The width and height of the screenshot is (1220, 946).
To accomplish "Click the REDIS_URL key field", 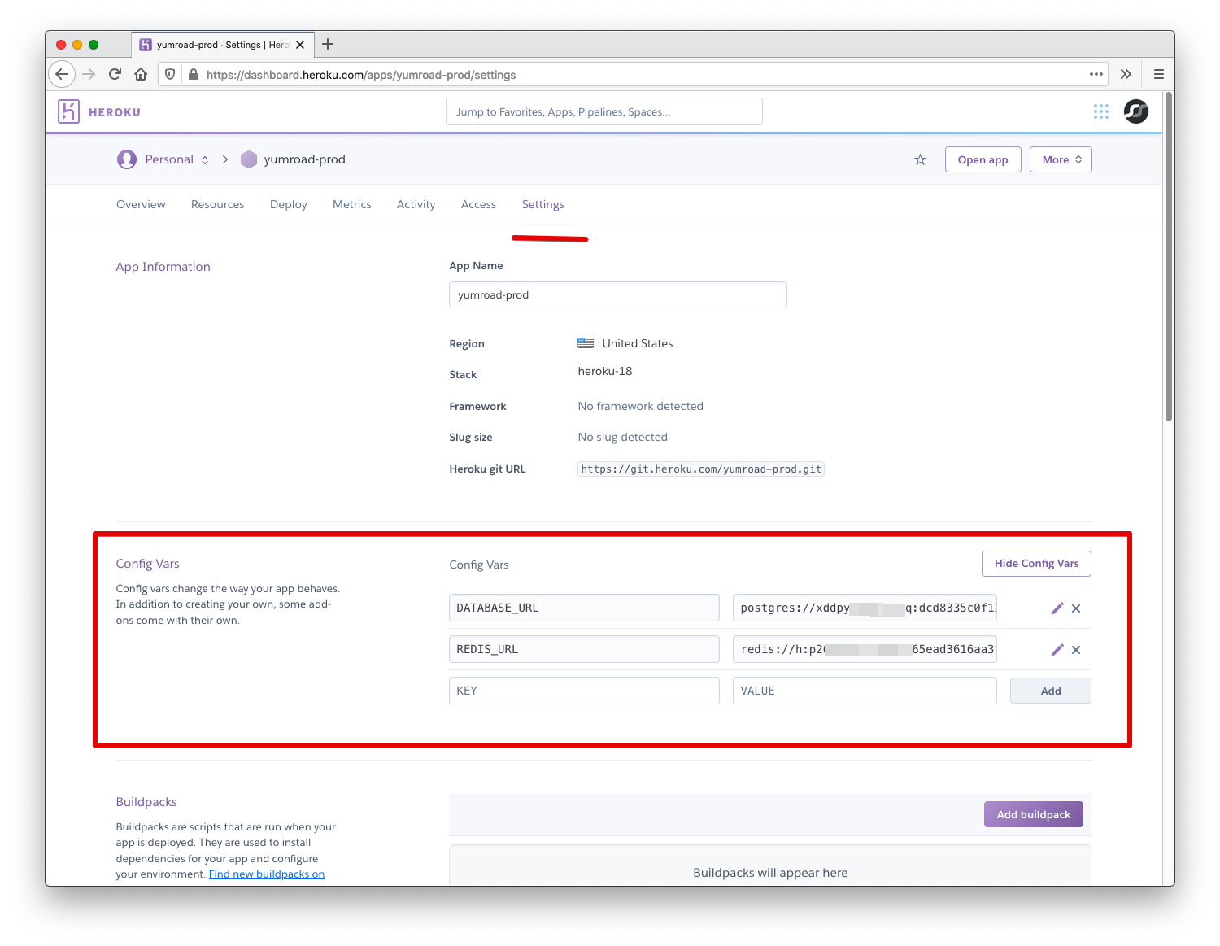I will point(584,649).
